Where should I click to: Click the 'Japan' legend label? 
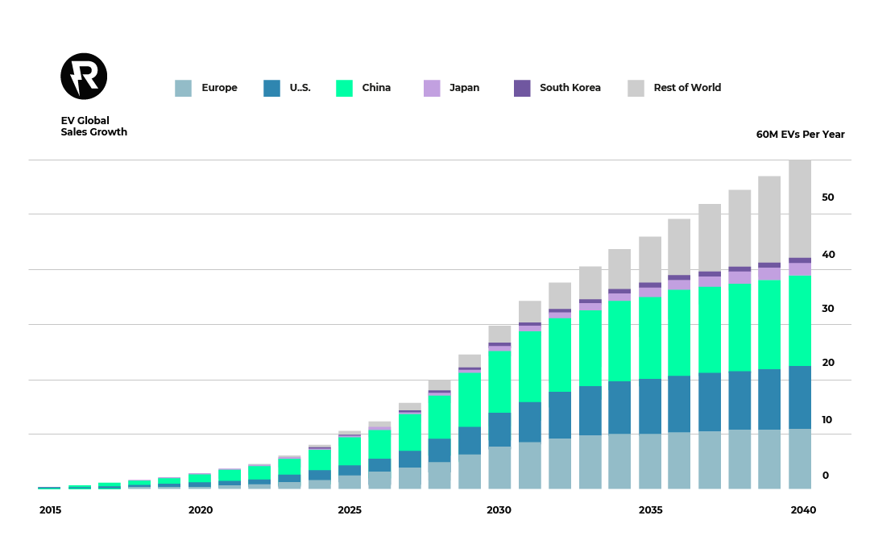[465, 88]
